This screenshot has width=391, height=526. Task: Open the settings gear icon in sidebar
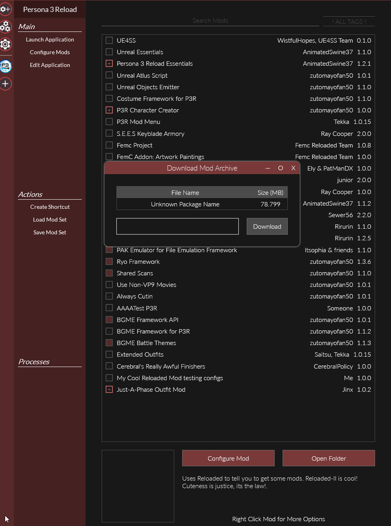click(5, 44)
